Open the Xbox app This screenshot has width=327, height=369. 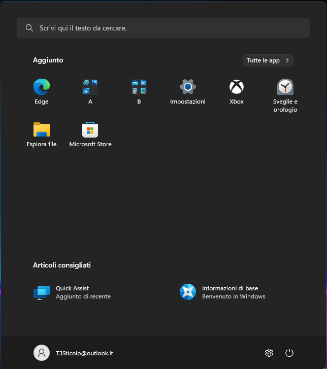click(x=237, y=91)
